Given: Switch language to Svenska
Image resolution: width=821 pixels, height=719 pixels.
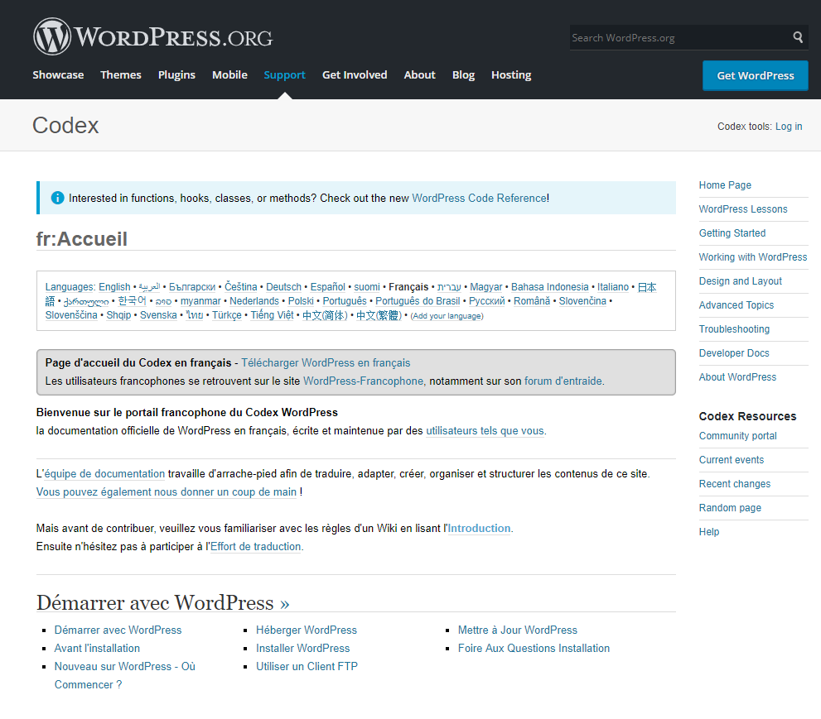Looking at the screenshot, I should (158, 314).
